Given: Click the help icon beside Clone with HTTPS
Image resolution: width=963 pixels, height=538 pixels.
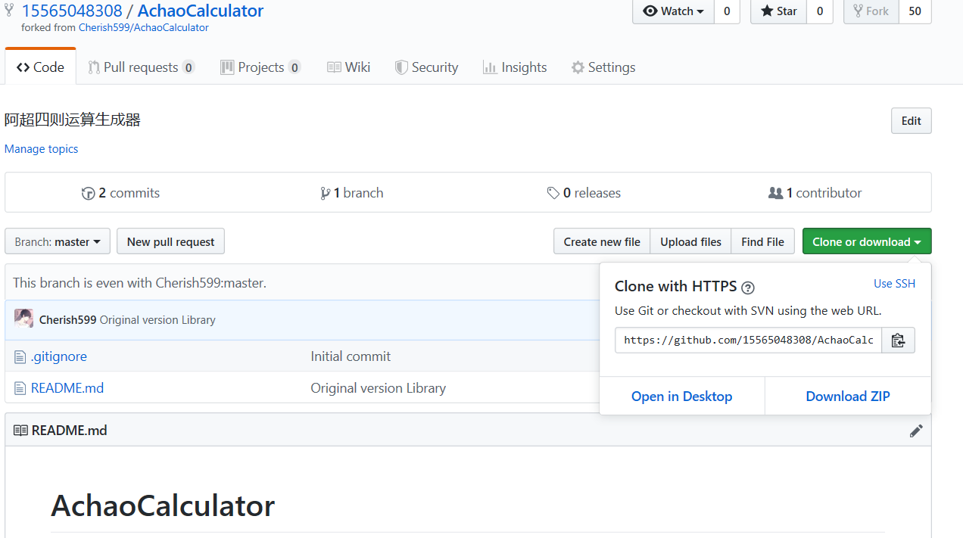Looking at the screenshot, I should point(748,288).
